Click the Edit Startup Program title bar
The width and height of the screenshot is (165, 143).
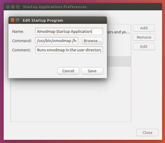click(x=58, y=20)
